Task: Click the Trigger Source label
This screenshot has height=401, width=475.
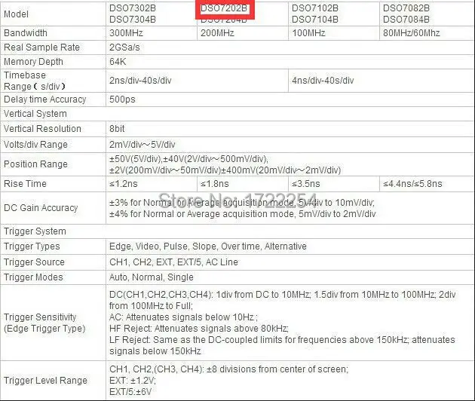Action: 34,262
